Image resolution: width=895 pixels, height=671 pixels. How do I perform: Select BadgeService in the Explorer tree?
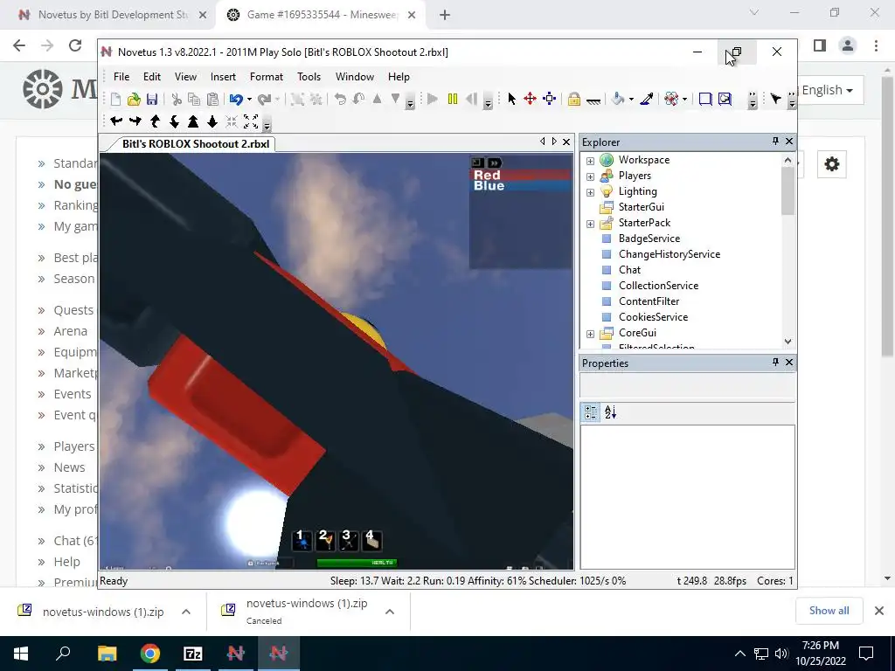[x=649, y=238]
